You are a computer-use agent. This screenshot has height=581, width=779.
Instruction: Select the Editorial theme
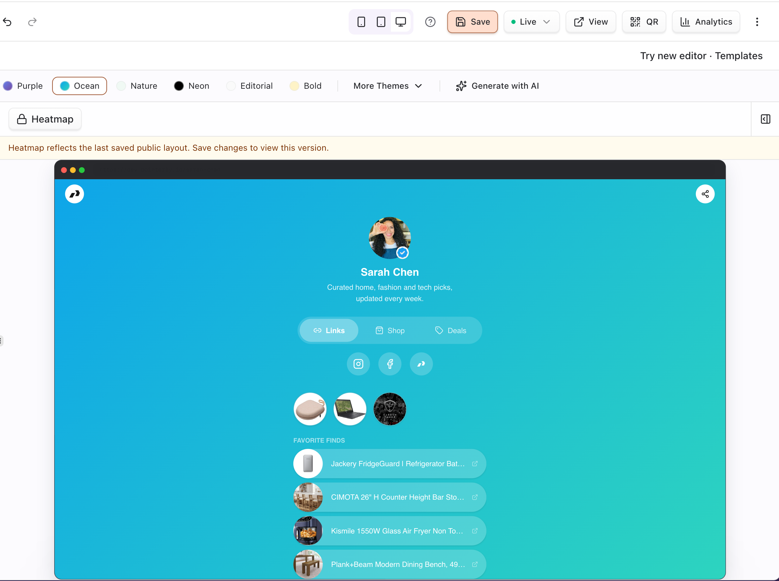250,86
